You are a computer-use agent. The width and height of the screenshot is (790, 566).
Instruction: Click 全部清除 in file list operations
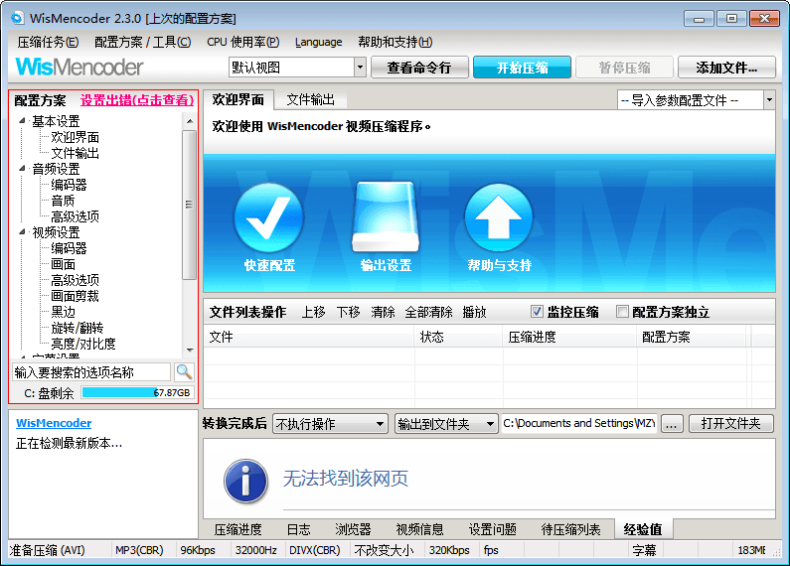428,312
